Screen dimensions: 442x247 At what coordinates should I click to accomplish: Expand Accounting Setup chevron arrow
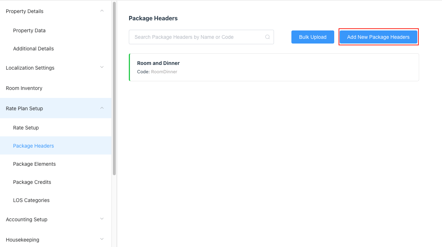pos(102,219)
